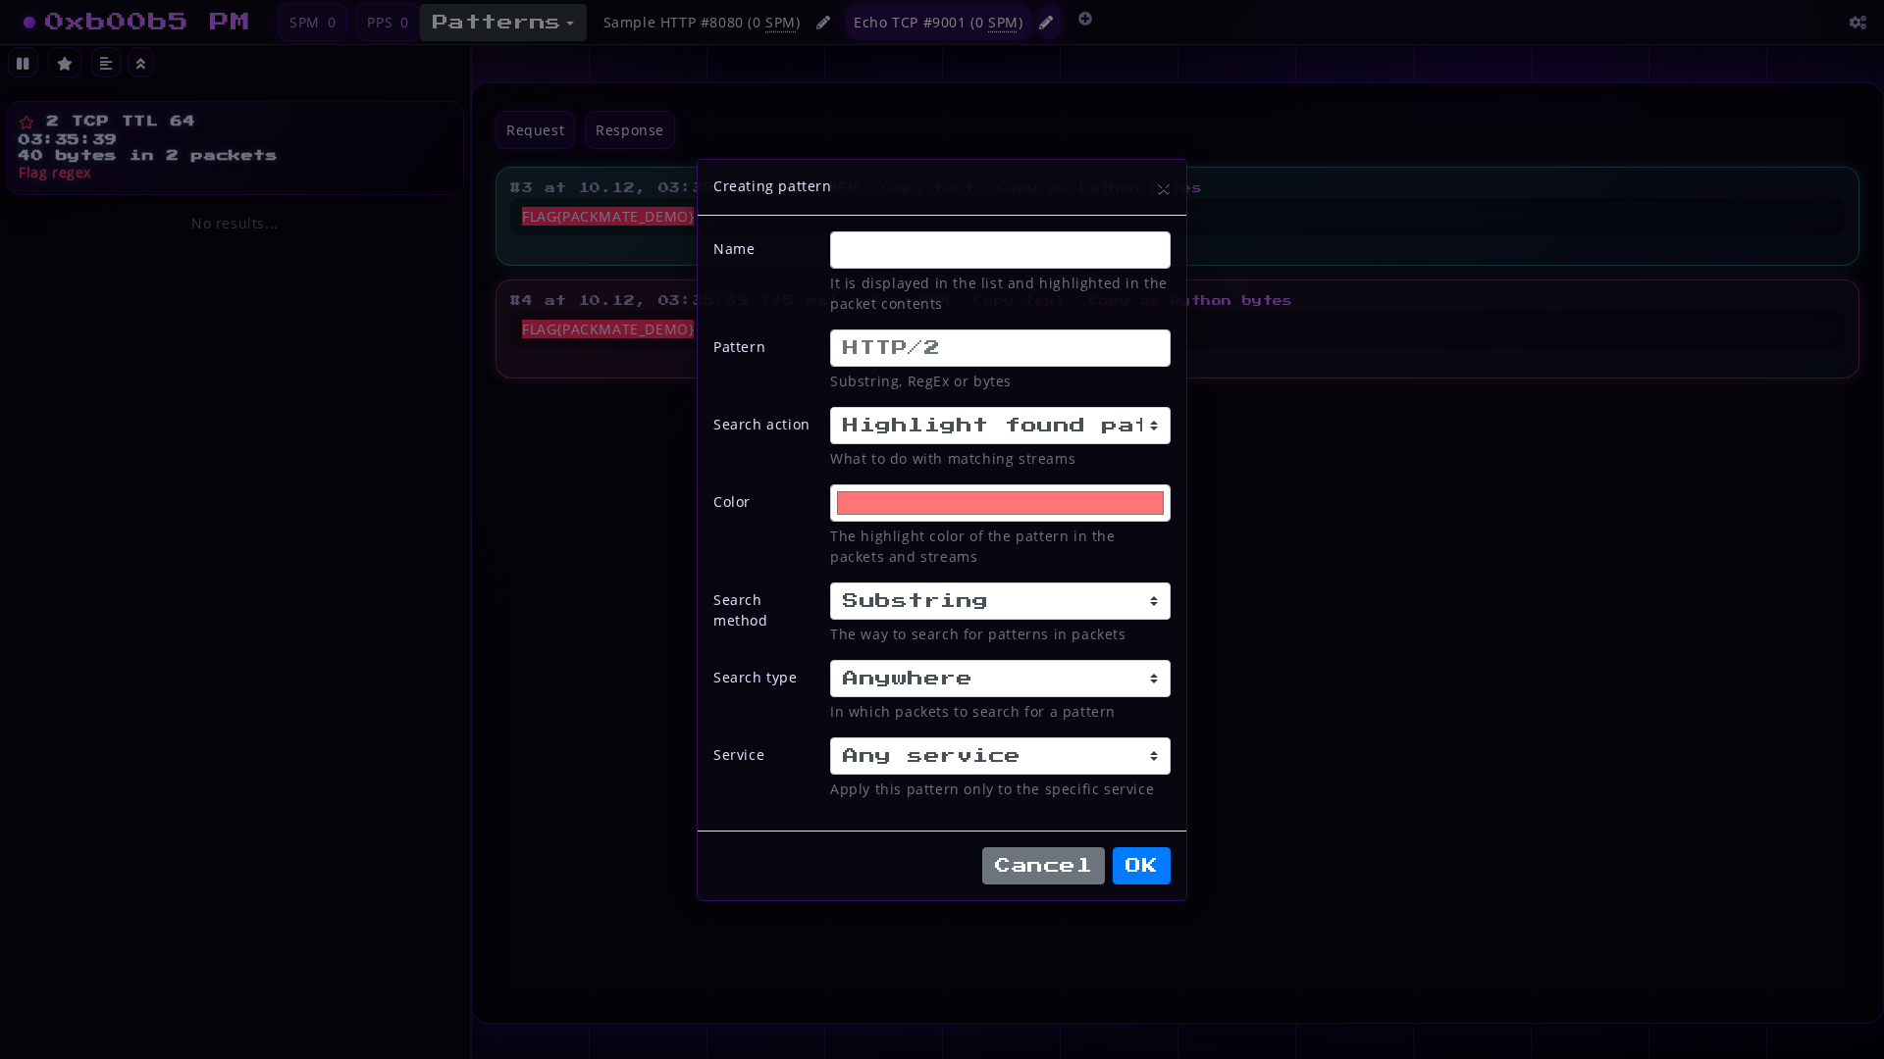Open the stream text view icon
This screenshot has width=1884, height=1059.
click(106, 63)
